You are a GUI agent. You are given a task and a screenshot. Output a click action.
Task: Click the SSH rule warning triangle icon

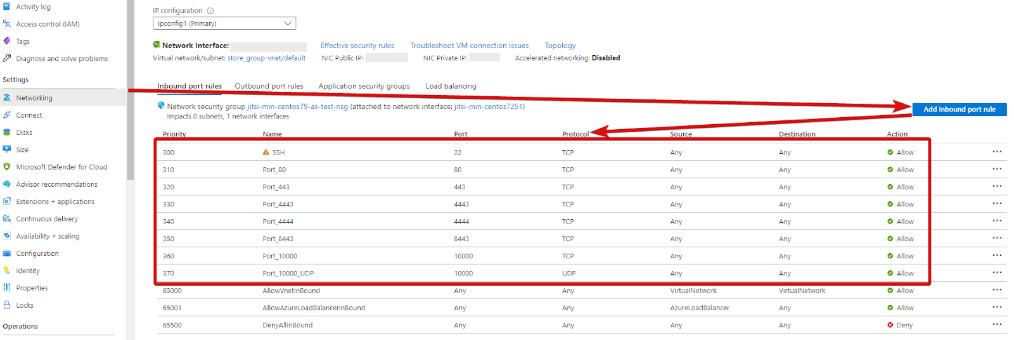tap(266, 152)
